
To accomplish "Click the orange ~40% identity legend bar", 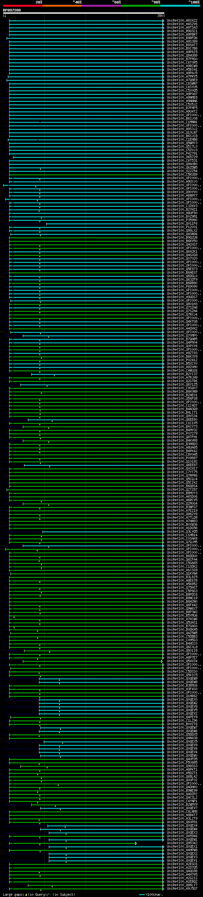I will pyautogui.click(x=62, y=6).
